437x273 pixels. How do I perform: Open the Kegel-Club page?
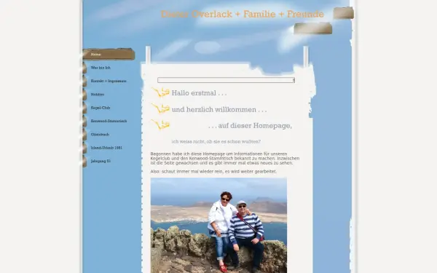[101, 108]
